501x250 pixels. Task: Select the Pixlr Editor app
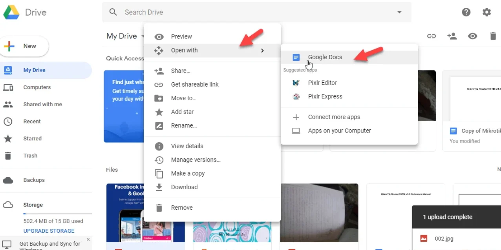tap(322, 83)
